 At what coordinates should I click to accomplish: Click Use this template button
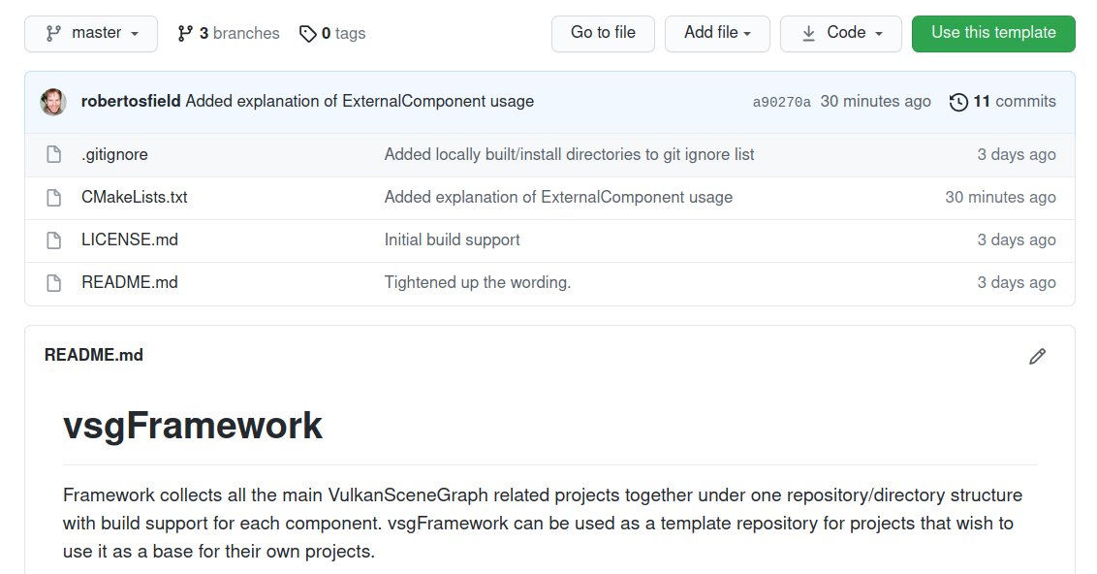(x=993, y=33)
